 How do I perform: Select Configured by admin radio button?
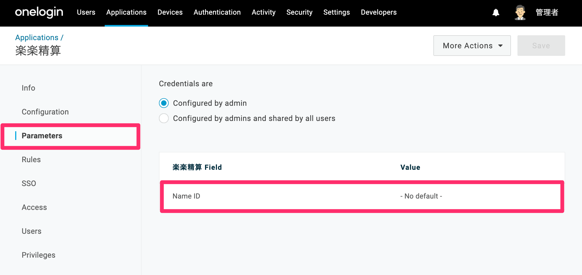pos(164,103)
